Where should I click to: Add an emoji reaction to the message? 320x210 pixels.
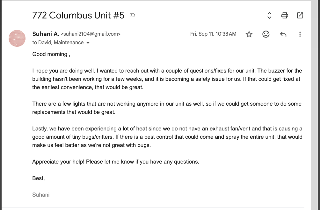(x=266, y=34)
